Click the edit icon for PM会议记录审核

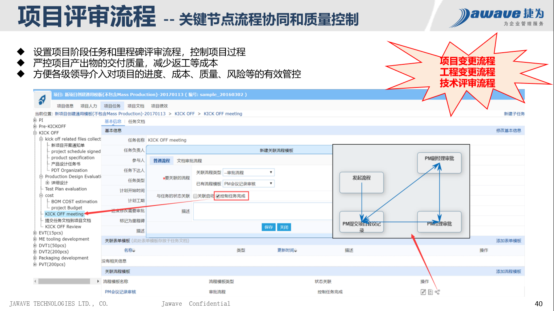423,292
